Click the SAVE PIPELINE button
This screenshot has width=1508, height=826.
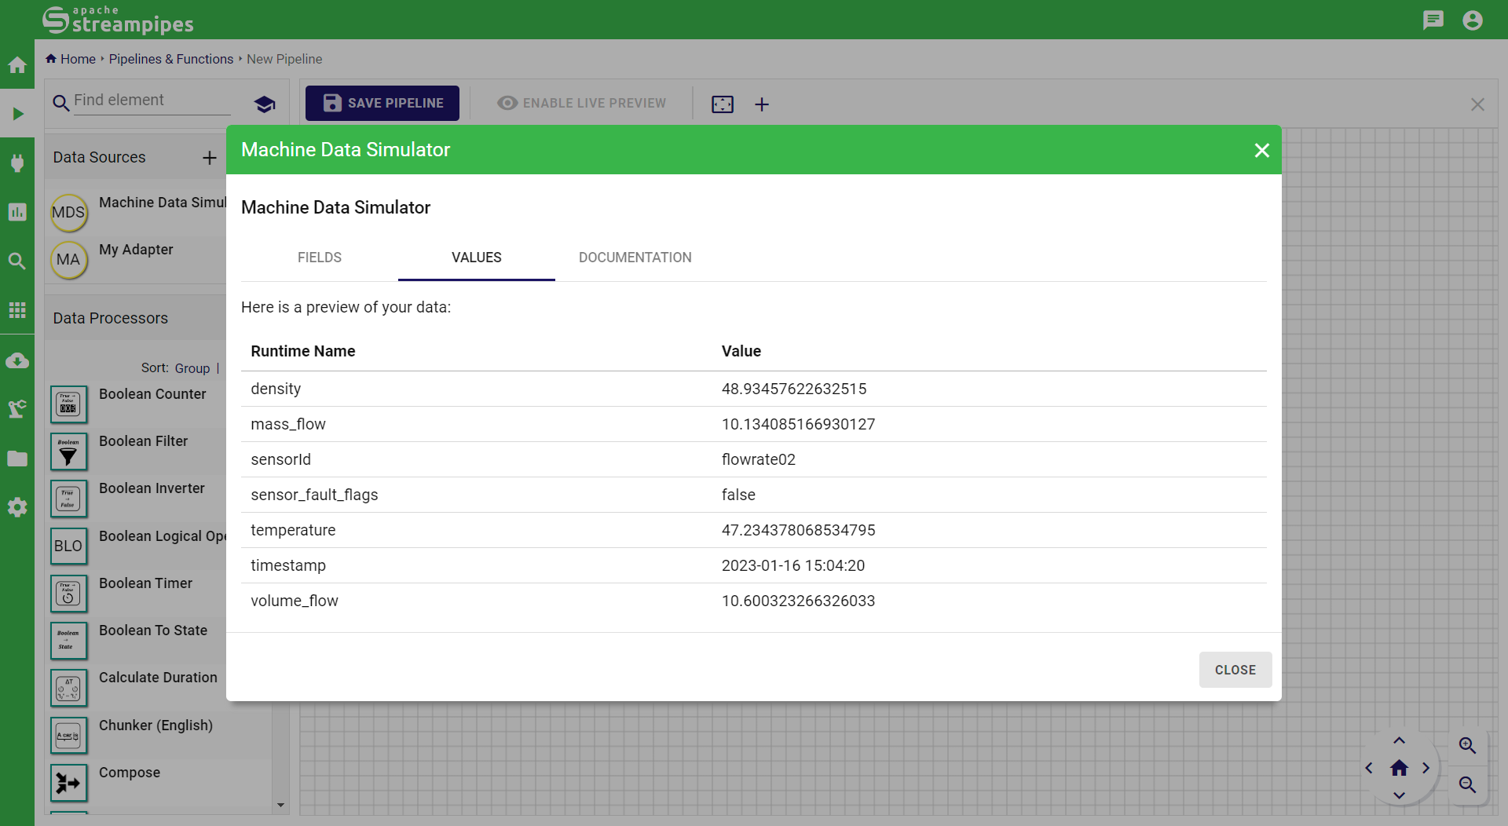point(382,103)
